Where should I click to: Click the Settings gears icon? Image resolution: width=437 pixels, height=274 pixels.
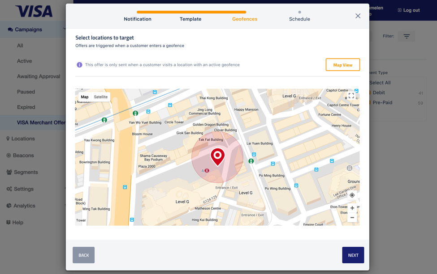click(9, 189)
